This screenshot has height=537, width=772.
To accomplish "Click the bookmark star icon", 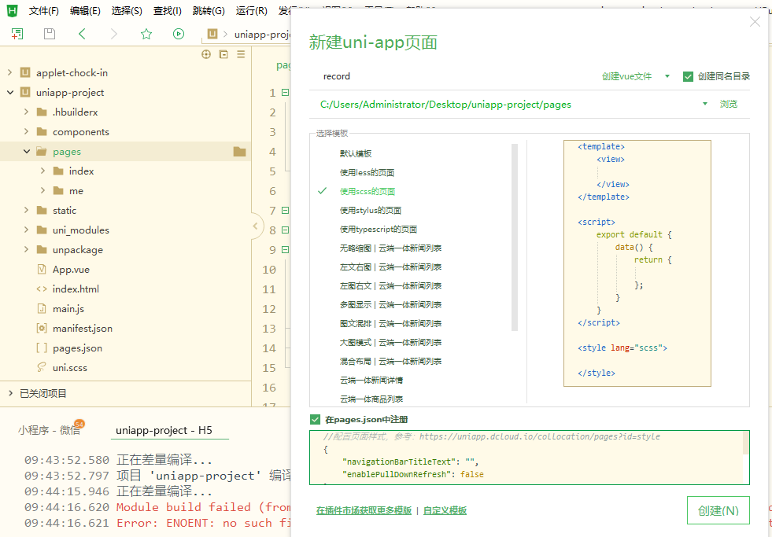I will coord(146,34).
